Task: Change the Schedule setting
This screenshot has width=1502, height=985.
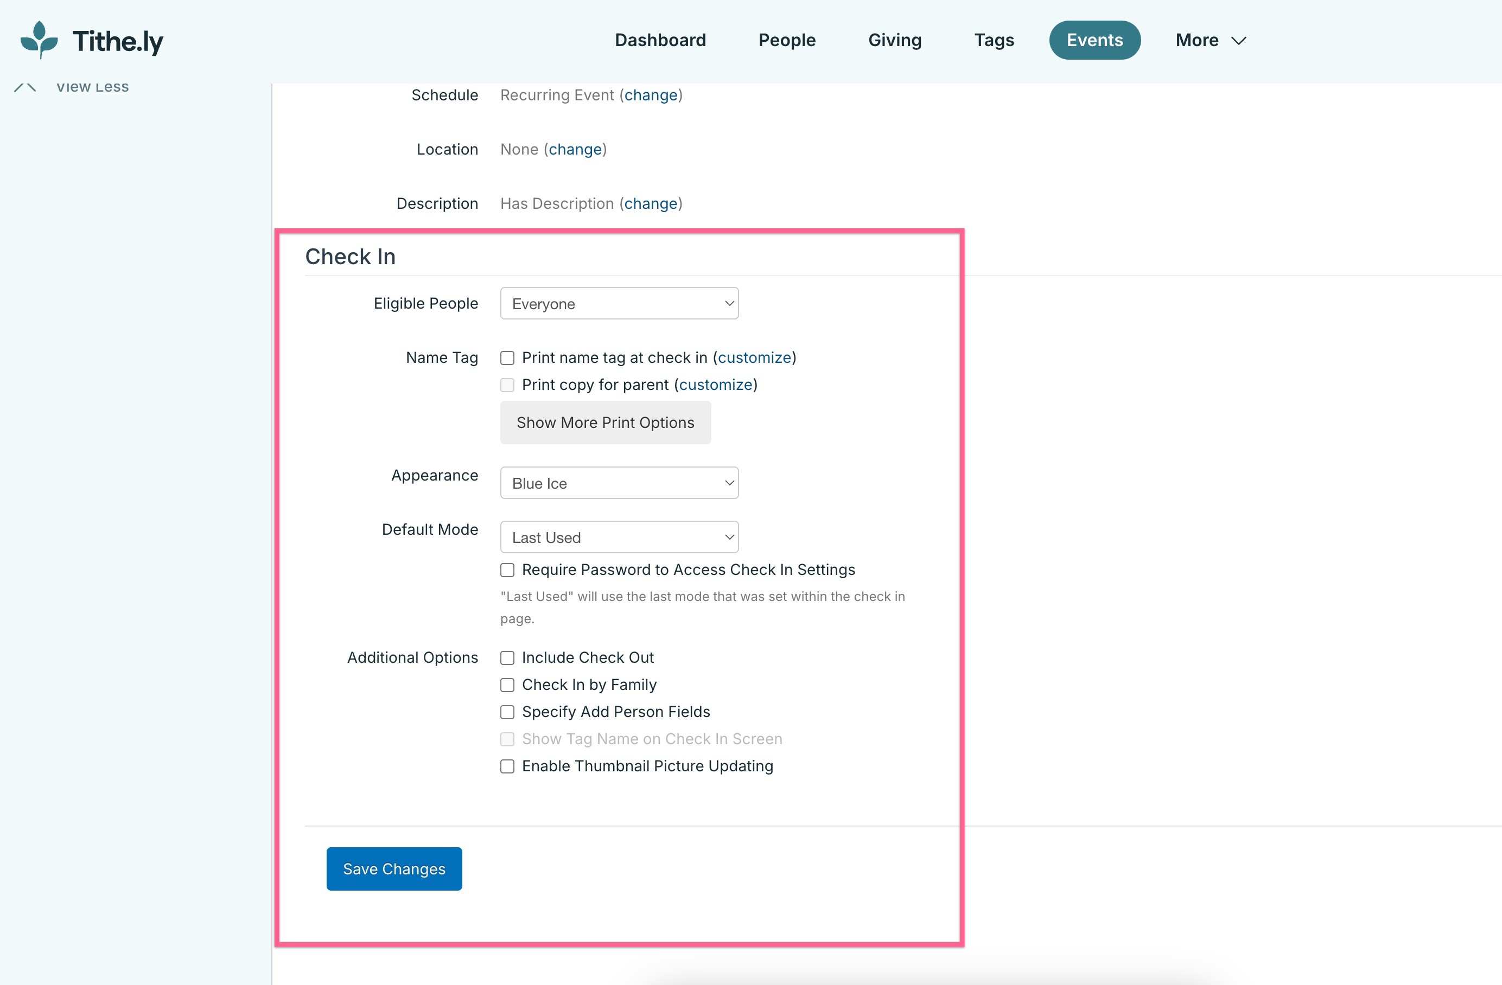Action: tap(651, 95)
